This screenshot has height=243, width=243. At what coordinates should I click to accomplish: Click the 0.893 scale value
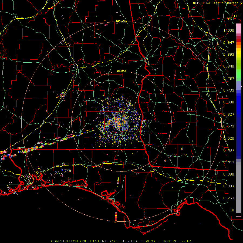pyautogui.click(x=229, y=54)
